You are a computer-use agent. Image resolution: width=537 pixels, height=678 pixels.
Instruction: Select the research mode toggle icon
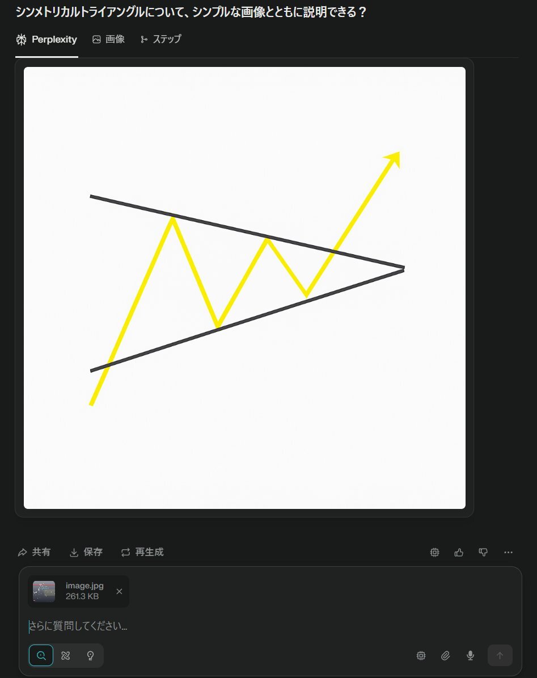tap(66, 655)
